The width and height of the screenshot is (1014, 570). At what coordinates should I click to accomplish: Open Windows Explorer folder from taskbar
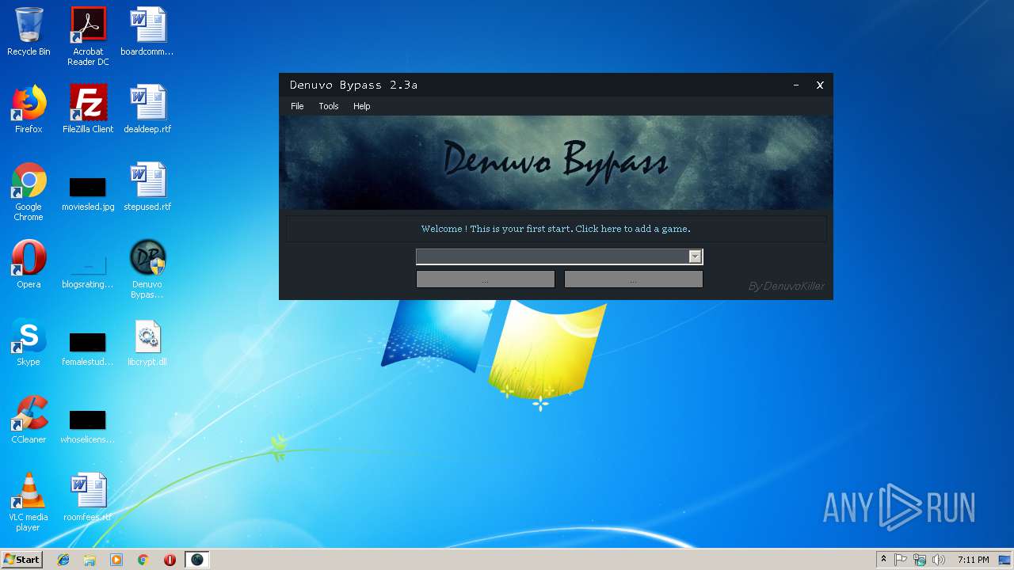[90, 560]
